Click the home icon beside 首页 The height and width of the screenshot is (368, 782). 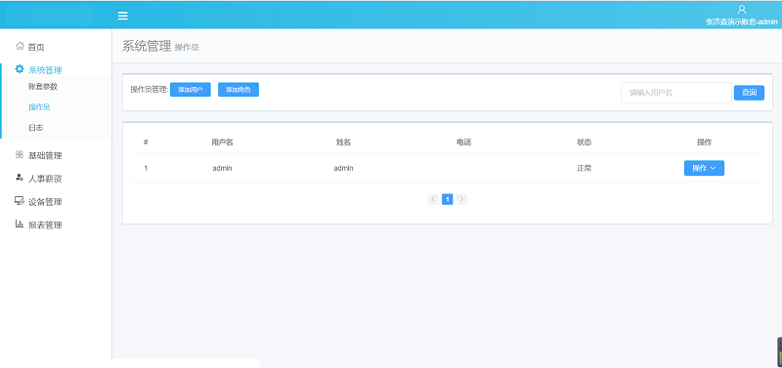(x=20, y=46)
